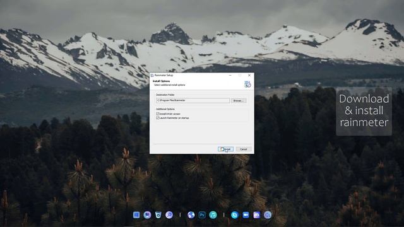Toggle Launch Rainmeter on startup checkbox
This screenshot has width=404, height=227.
coord(158,118)
